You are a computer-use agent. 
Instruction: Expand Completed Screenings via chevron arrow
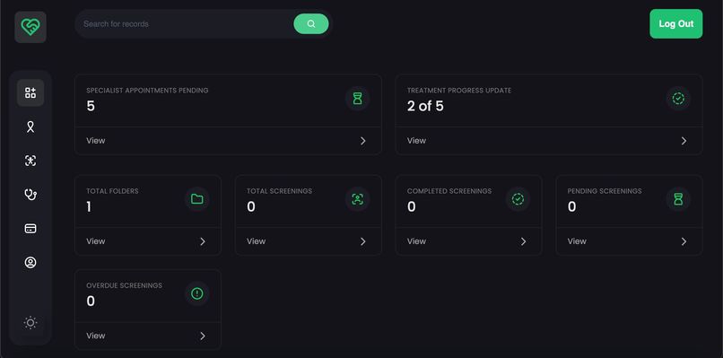tap(523, 241)
